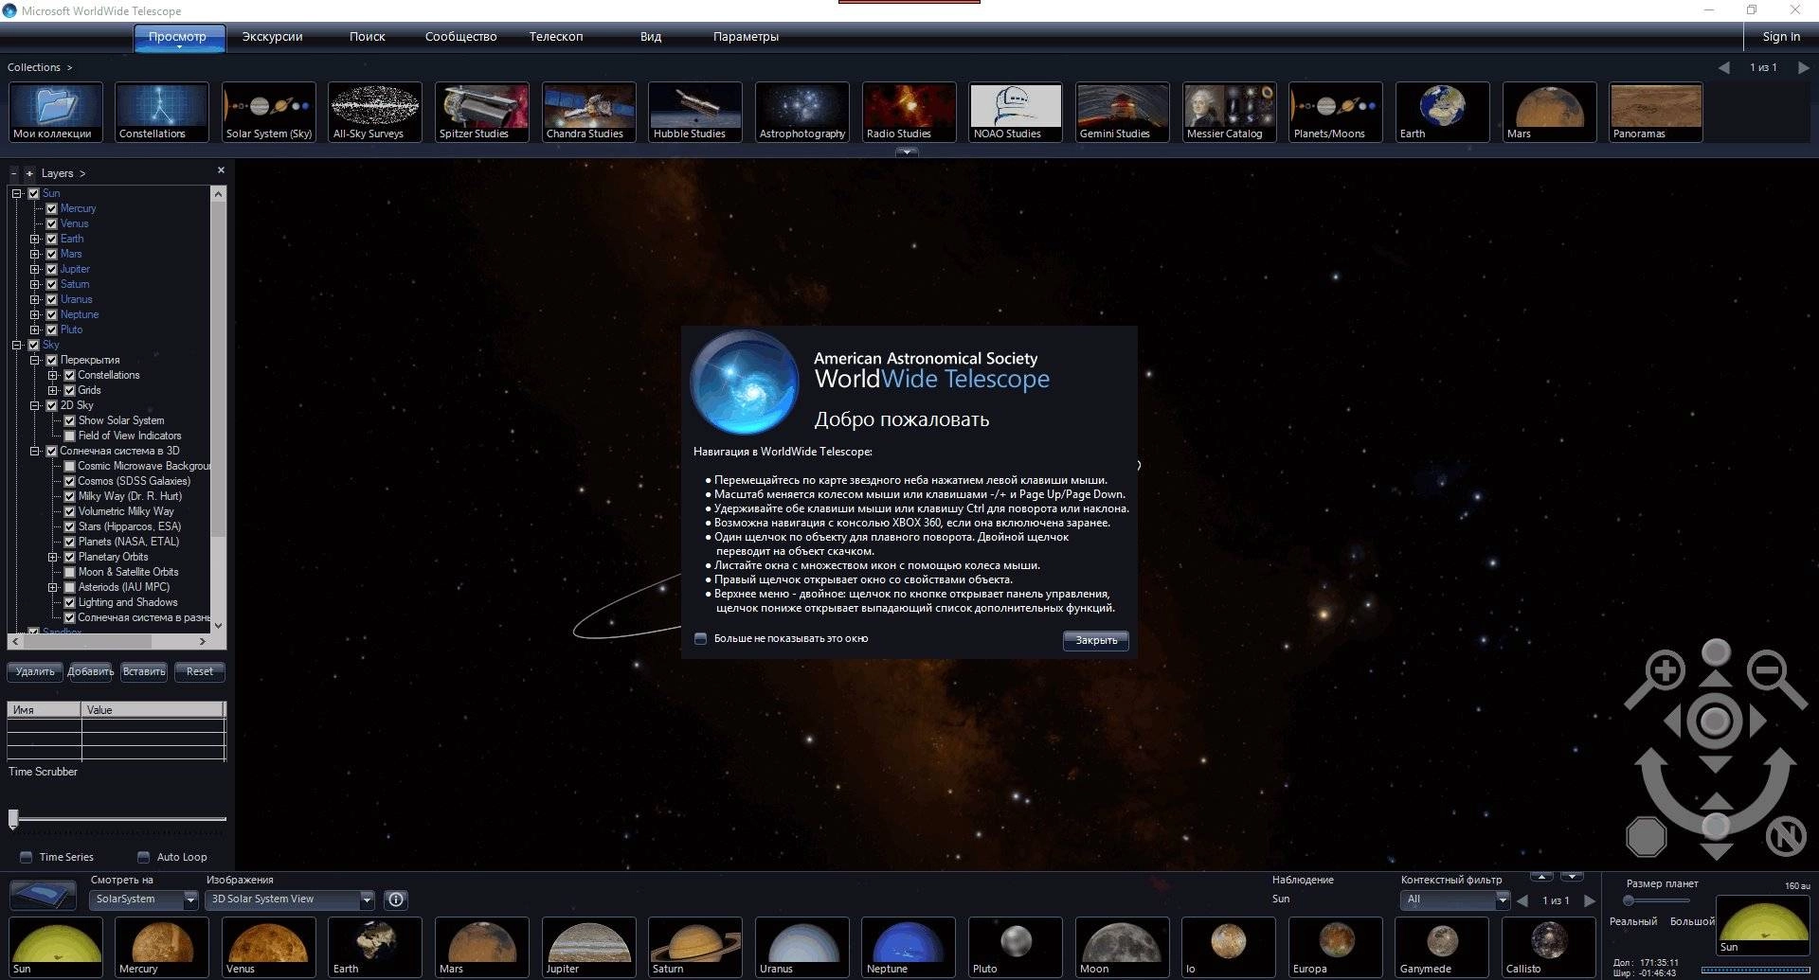Open the Radio Studies collection
The image size is (1819, 980).
pyautogui.click(x=909, y=112)
